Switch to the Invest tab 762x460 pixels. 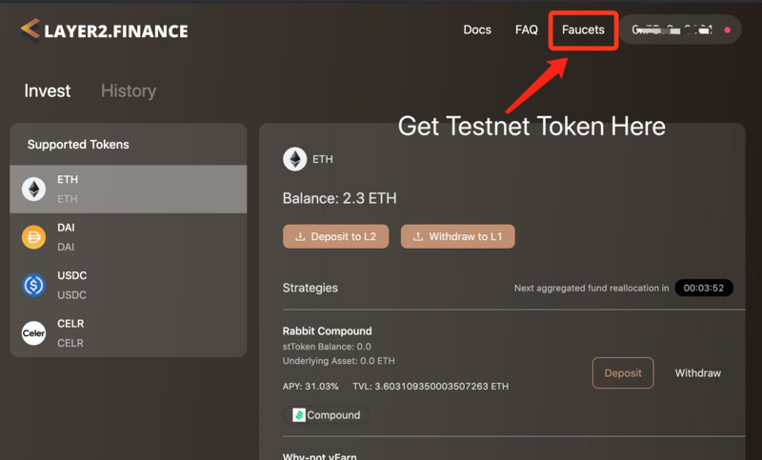(x=48, y=91)
